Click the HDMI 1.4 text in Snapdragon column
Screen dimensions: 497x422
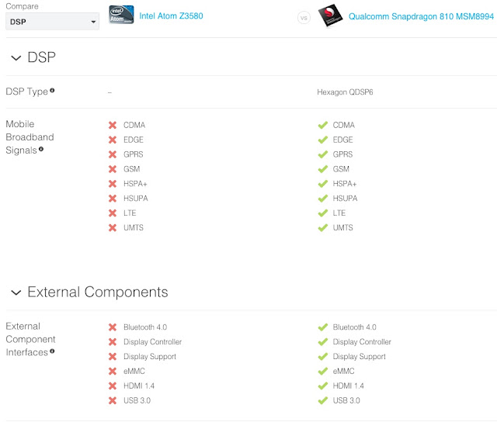tap(349, 386)
